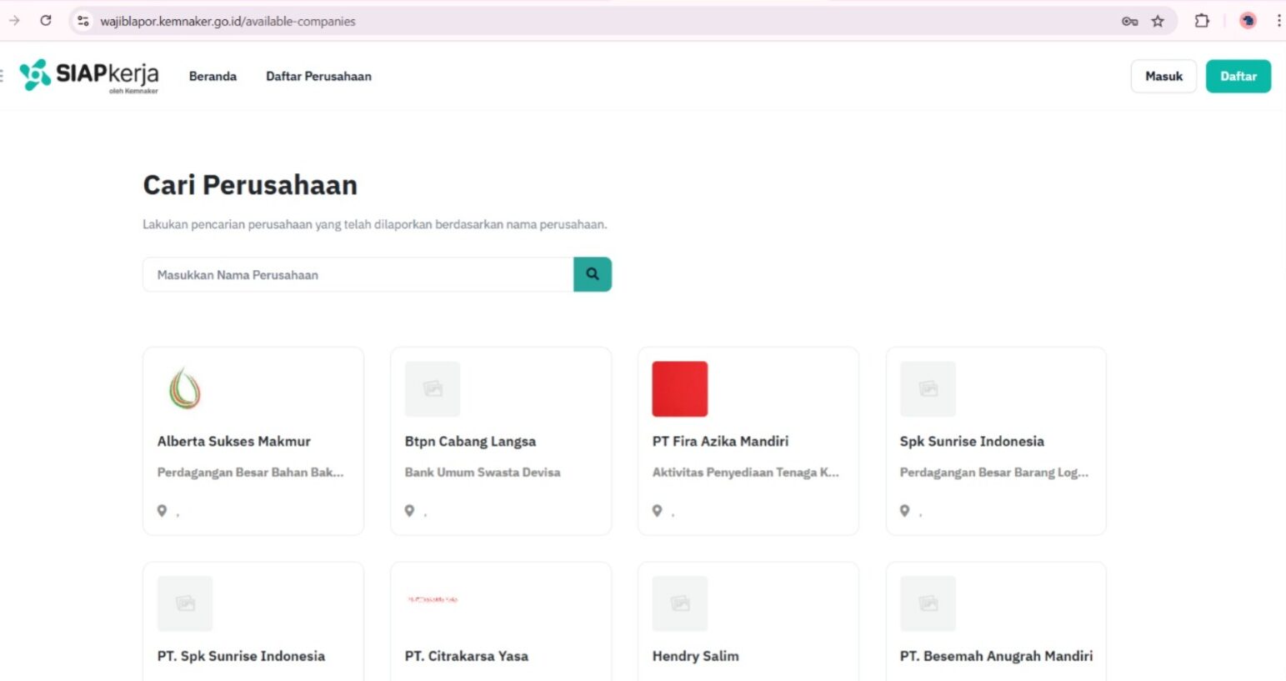Viewport: 1286px width, 681px height.
Task: Bookmark this page with star icon
Action: coord(1158,22)
